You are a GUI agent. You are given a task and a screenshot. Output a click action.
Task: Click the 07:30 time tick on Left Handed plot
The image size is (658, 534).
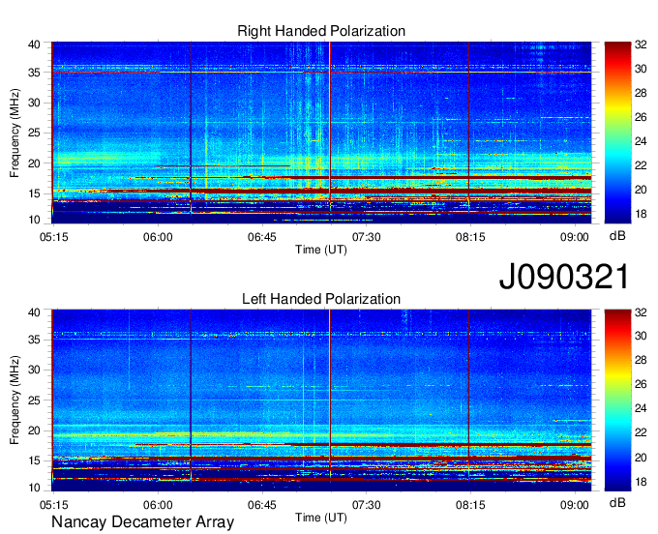click(x=367, y=505)
